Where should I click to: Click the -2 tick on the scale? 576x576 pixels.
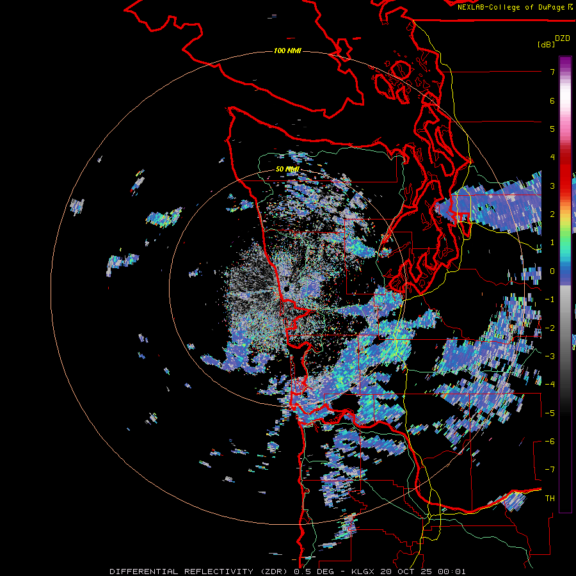[x=550, y=328]
